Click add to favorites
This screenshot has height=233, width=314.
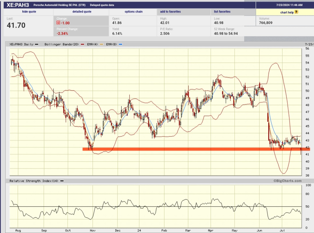[x=171, y=11]
